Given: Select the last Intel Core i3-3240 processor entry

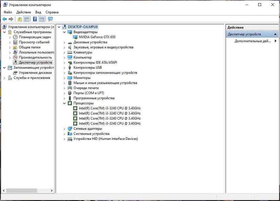Looking at the screenshot, I should point(110,123).
